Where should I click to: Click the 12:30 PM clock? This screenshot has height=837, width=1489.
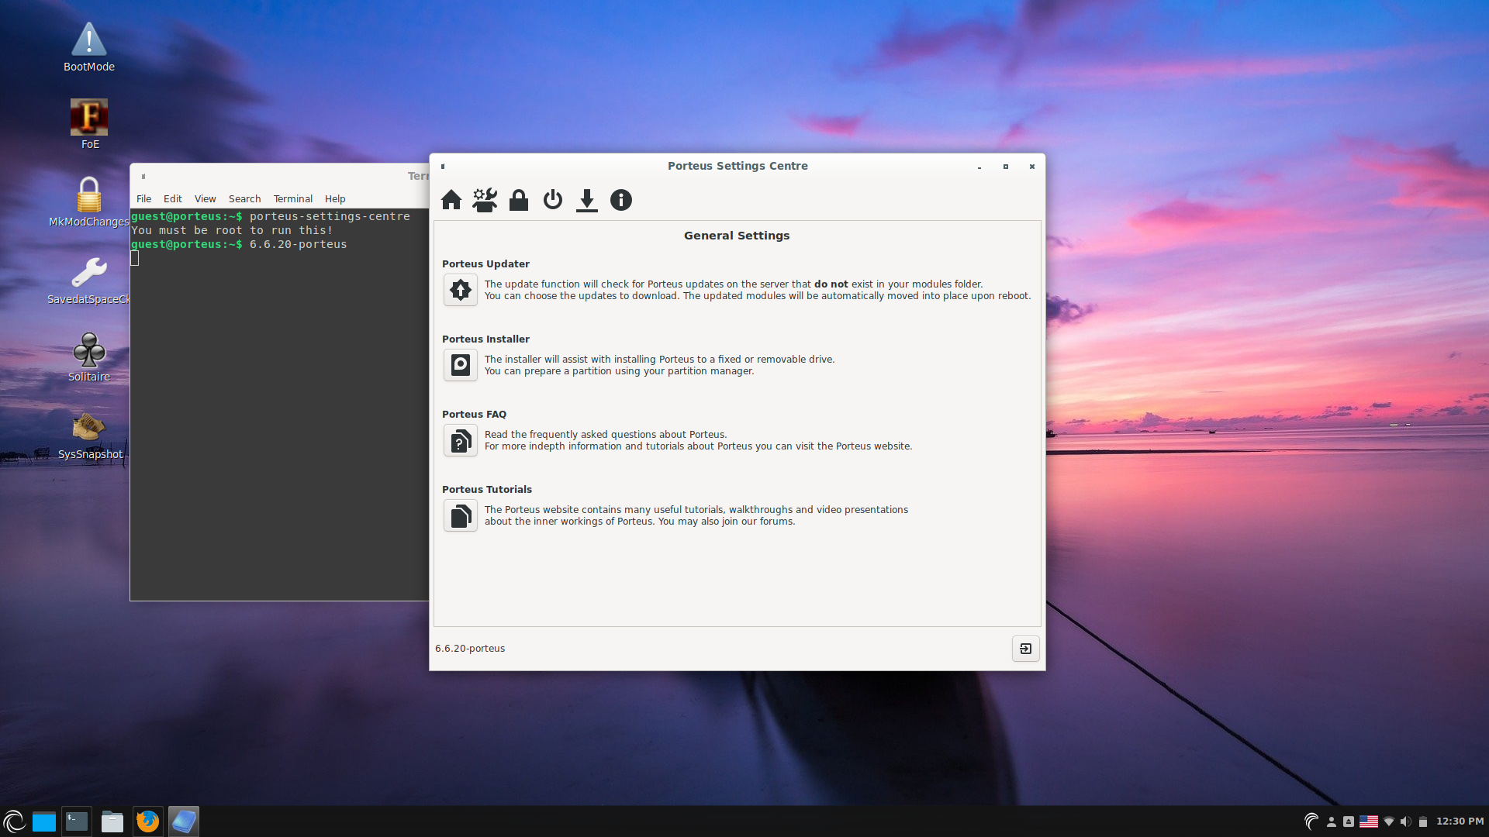[1460, 821]
